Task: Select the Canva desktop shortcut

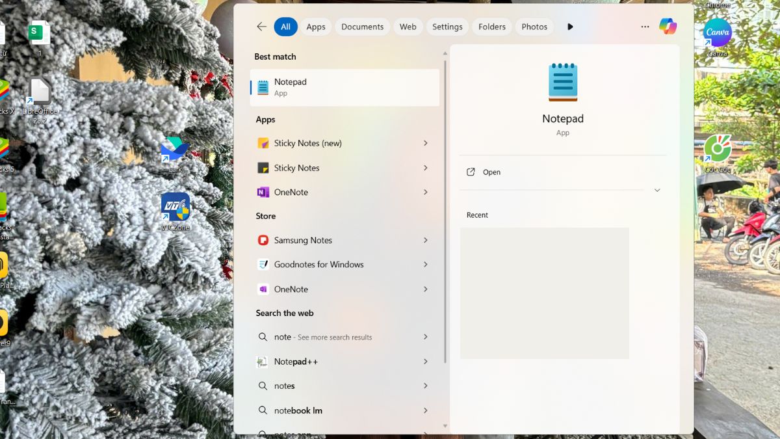Action: click(x=718, y=38)
